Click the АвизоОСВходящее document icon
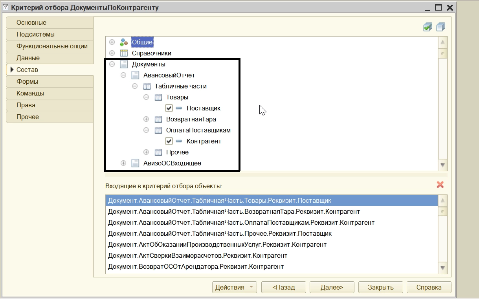This screenshot has width=479, height=299. pyautogui.click(x=135, y=163)
